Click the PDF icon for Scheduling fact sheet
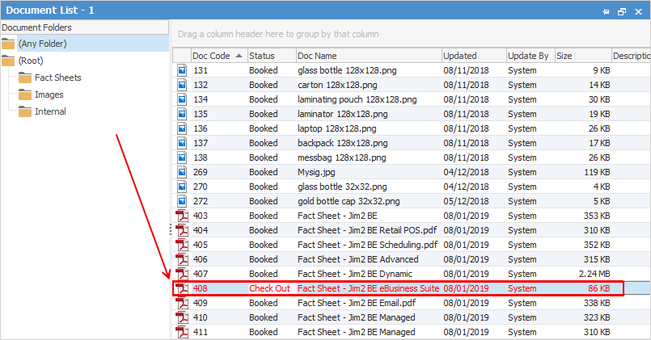 coord(182,245)
